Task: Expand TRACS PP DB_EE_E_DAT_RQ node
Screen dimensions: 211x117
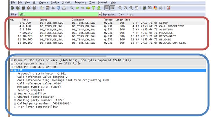Action: 12,67
